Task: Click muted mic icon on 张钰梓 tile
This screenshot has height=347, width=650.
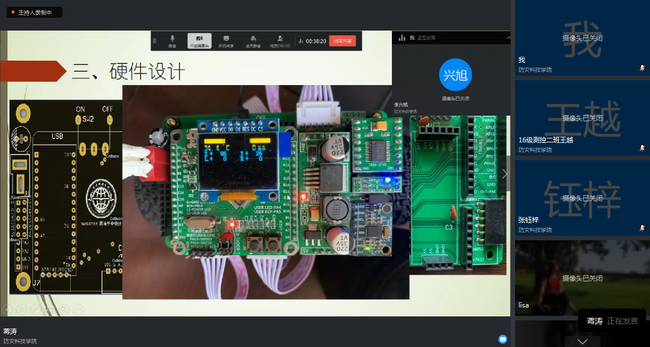Action: click(x=642, y=228)
